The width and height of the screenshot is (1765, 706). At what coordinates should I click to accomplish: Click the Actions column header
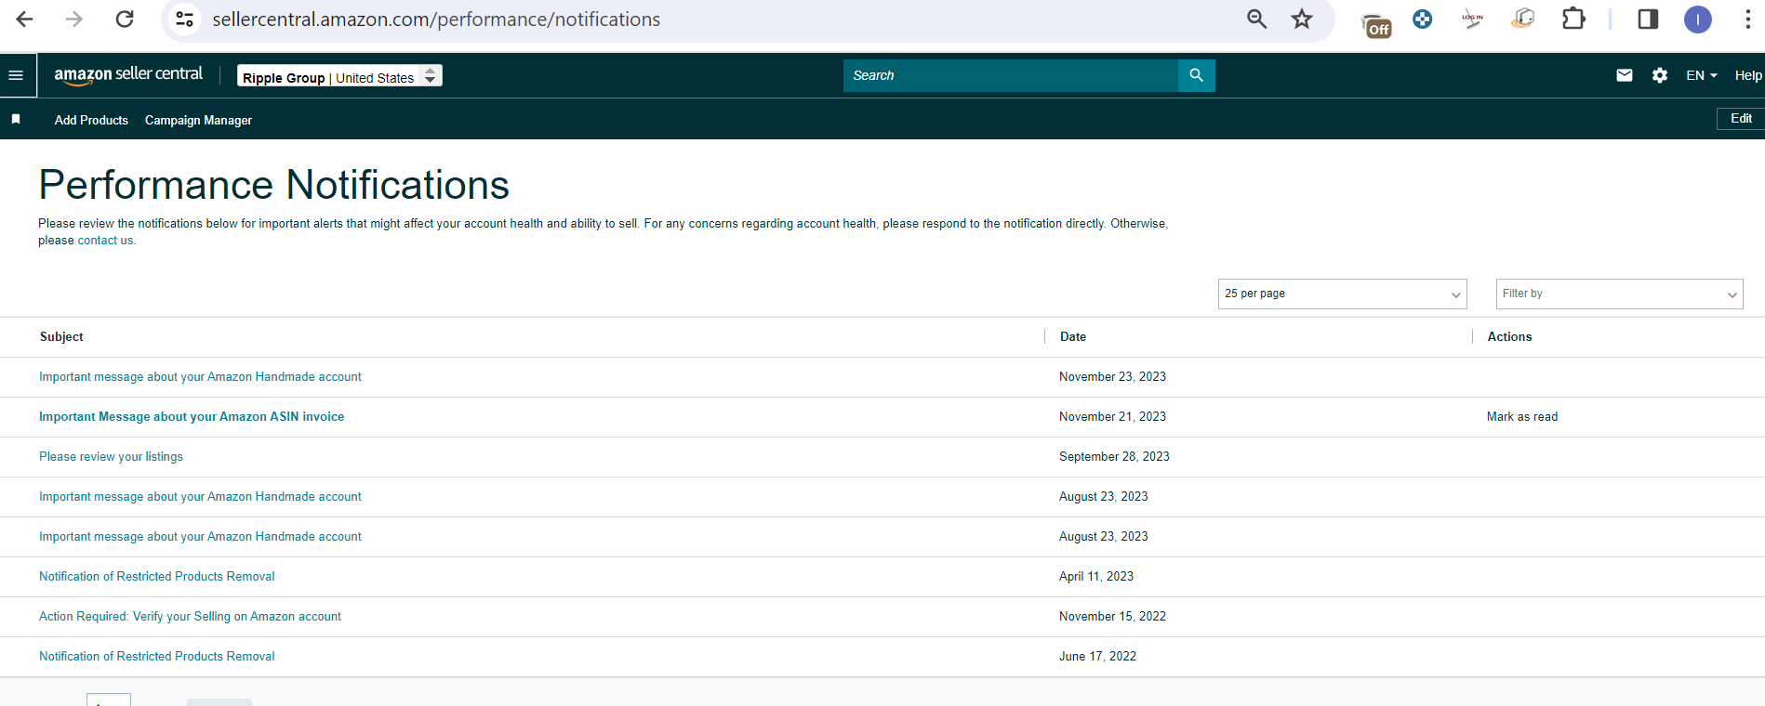[1509, 337]
